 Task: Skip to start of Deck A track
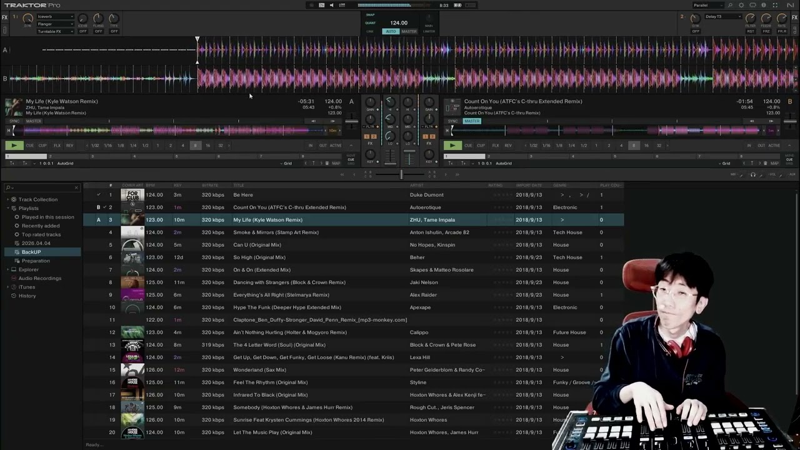[9, 131]
